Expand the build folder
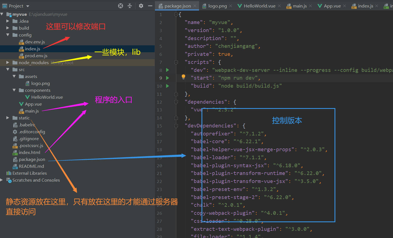The width and height of the screenshot is (393, 238). click(7, 28)
